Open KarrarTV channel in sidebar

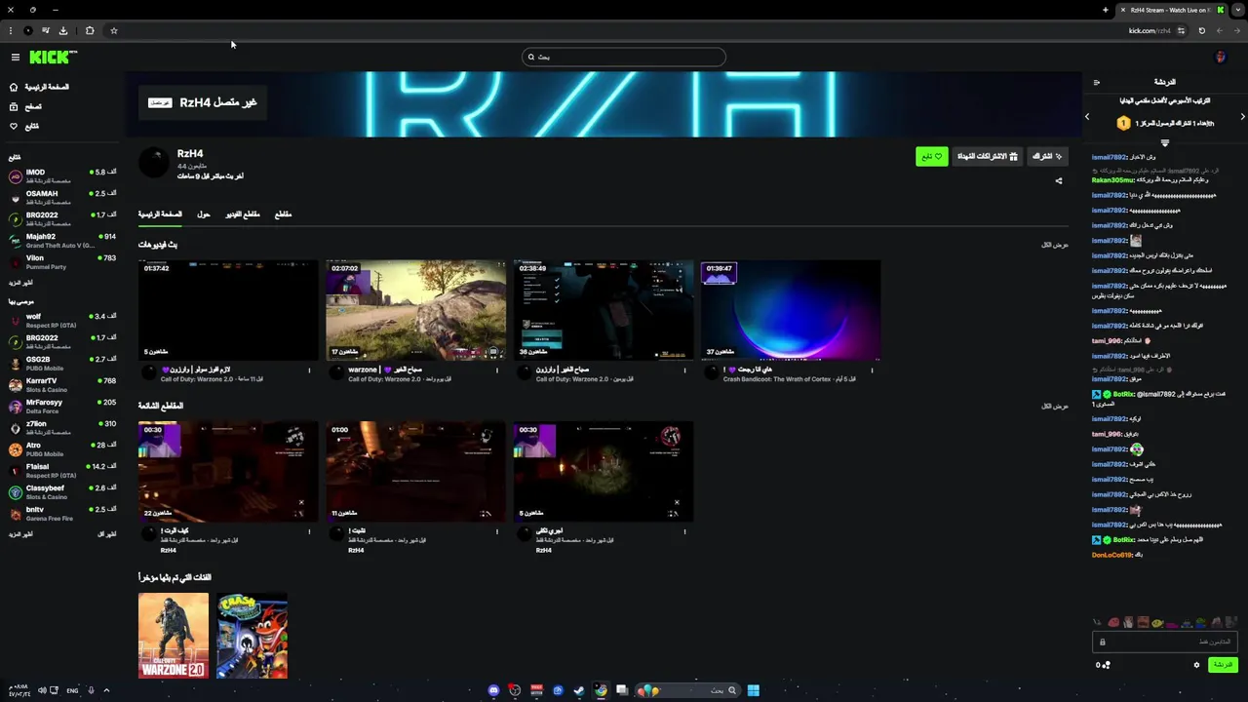[62, 384]
